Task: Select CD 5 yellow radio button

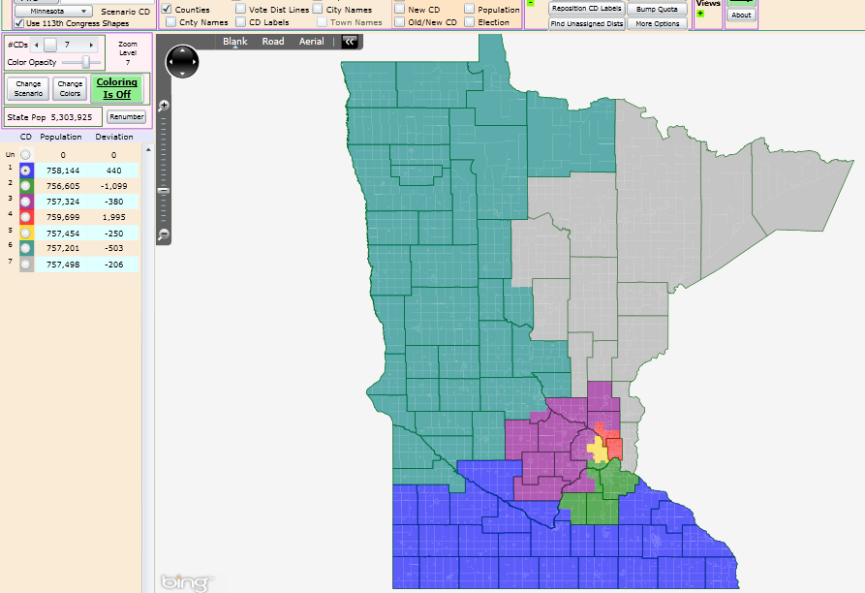Action: tap(26, 233)
